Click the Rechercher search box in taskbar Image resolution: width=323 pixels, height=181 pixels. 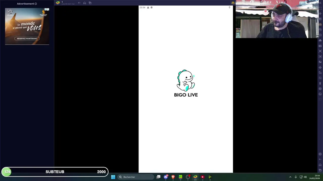[x=136, y=177]
